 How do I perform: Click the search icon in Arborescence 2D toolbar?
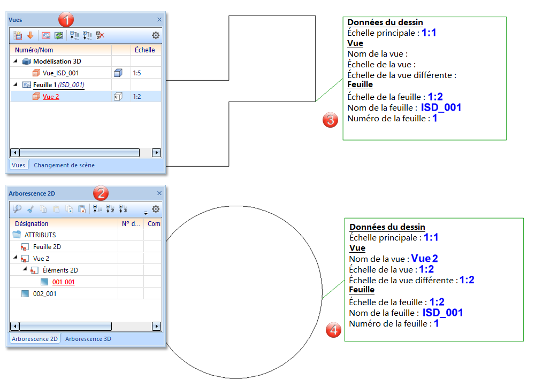pyautogui.click(x=18, y=208)
